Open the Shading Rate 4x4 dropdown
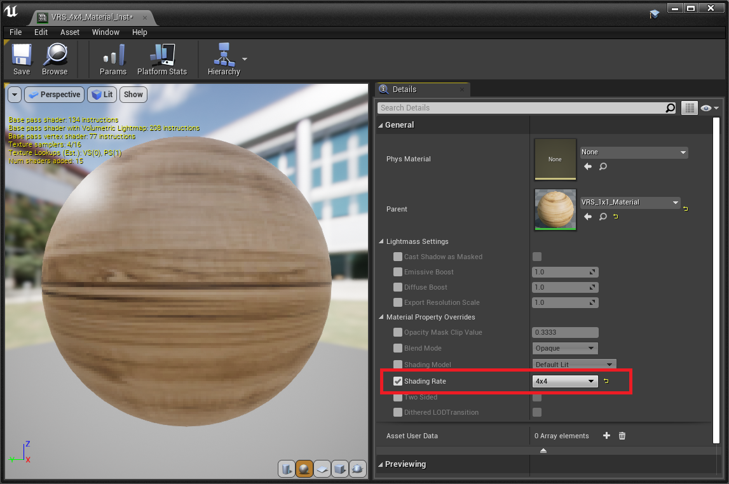 point(565,381)
